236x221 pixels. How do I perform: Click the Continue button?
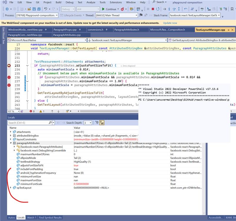click(109, 9)
